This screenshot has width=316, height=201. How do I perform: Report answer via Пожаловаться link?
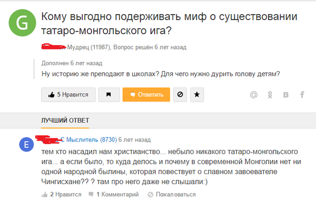coord(172,194)
